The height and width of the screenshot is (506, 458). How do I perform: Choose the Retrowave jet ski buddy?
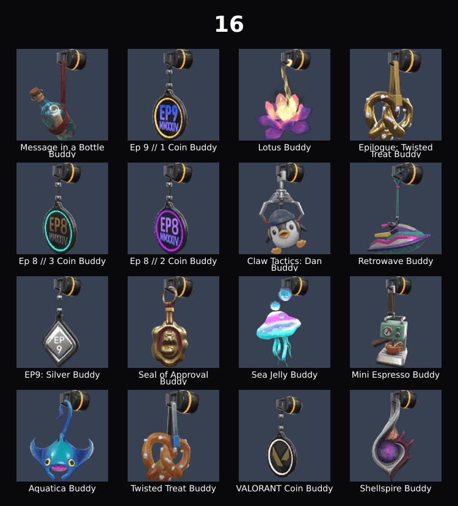(396, 208)
